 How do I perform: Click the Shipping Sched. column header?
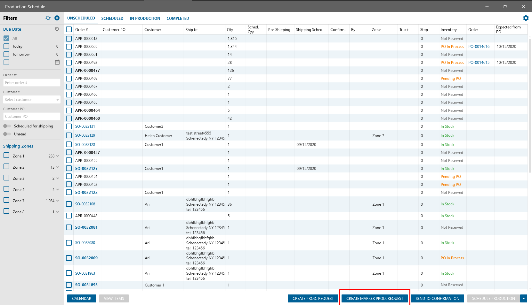click(x=310, y=30)
